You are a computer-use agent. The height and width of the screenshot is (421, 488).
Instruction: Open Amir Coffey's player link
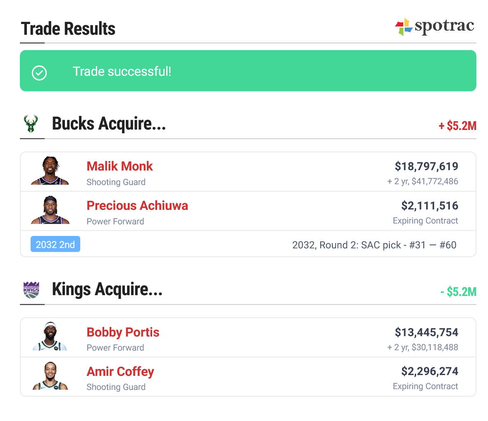[120, 372]
